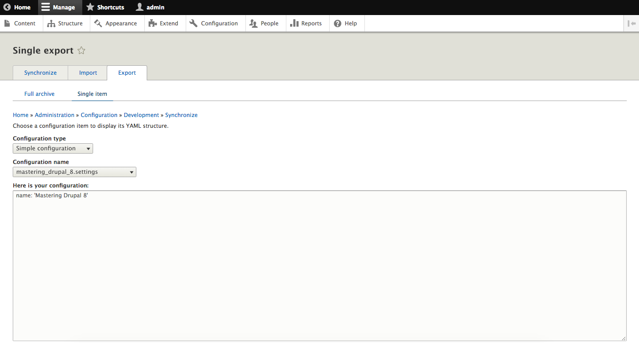Click the 'Configuration name' field label
This screenshot has width=639, height=343.
coord(41,162)
